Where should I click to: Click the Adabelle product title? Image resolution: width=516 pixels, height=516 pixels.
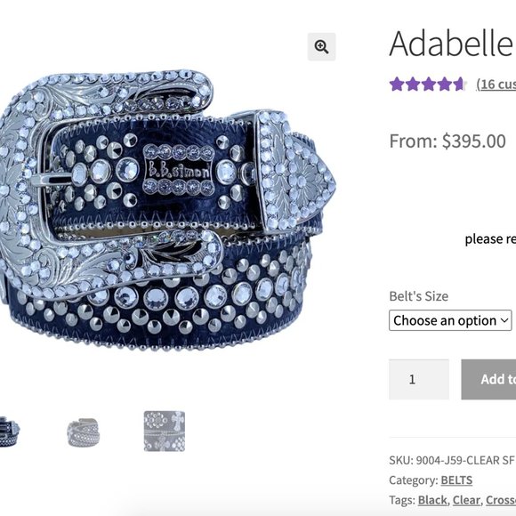(452, 44)
